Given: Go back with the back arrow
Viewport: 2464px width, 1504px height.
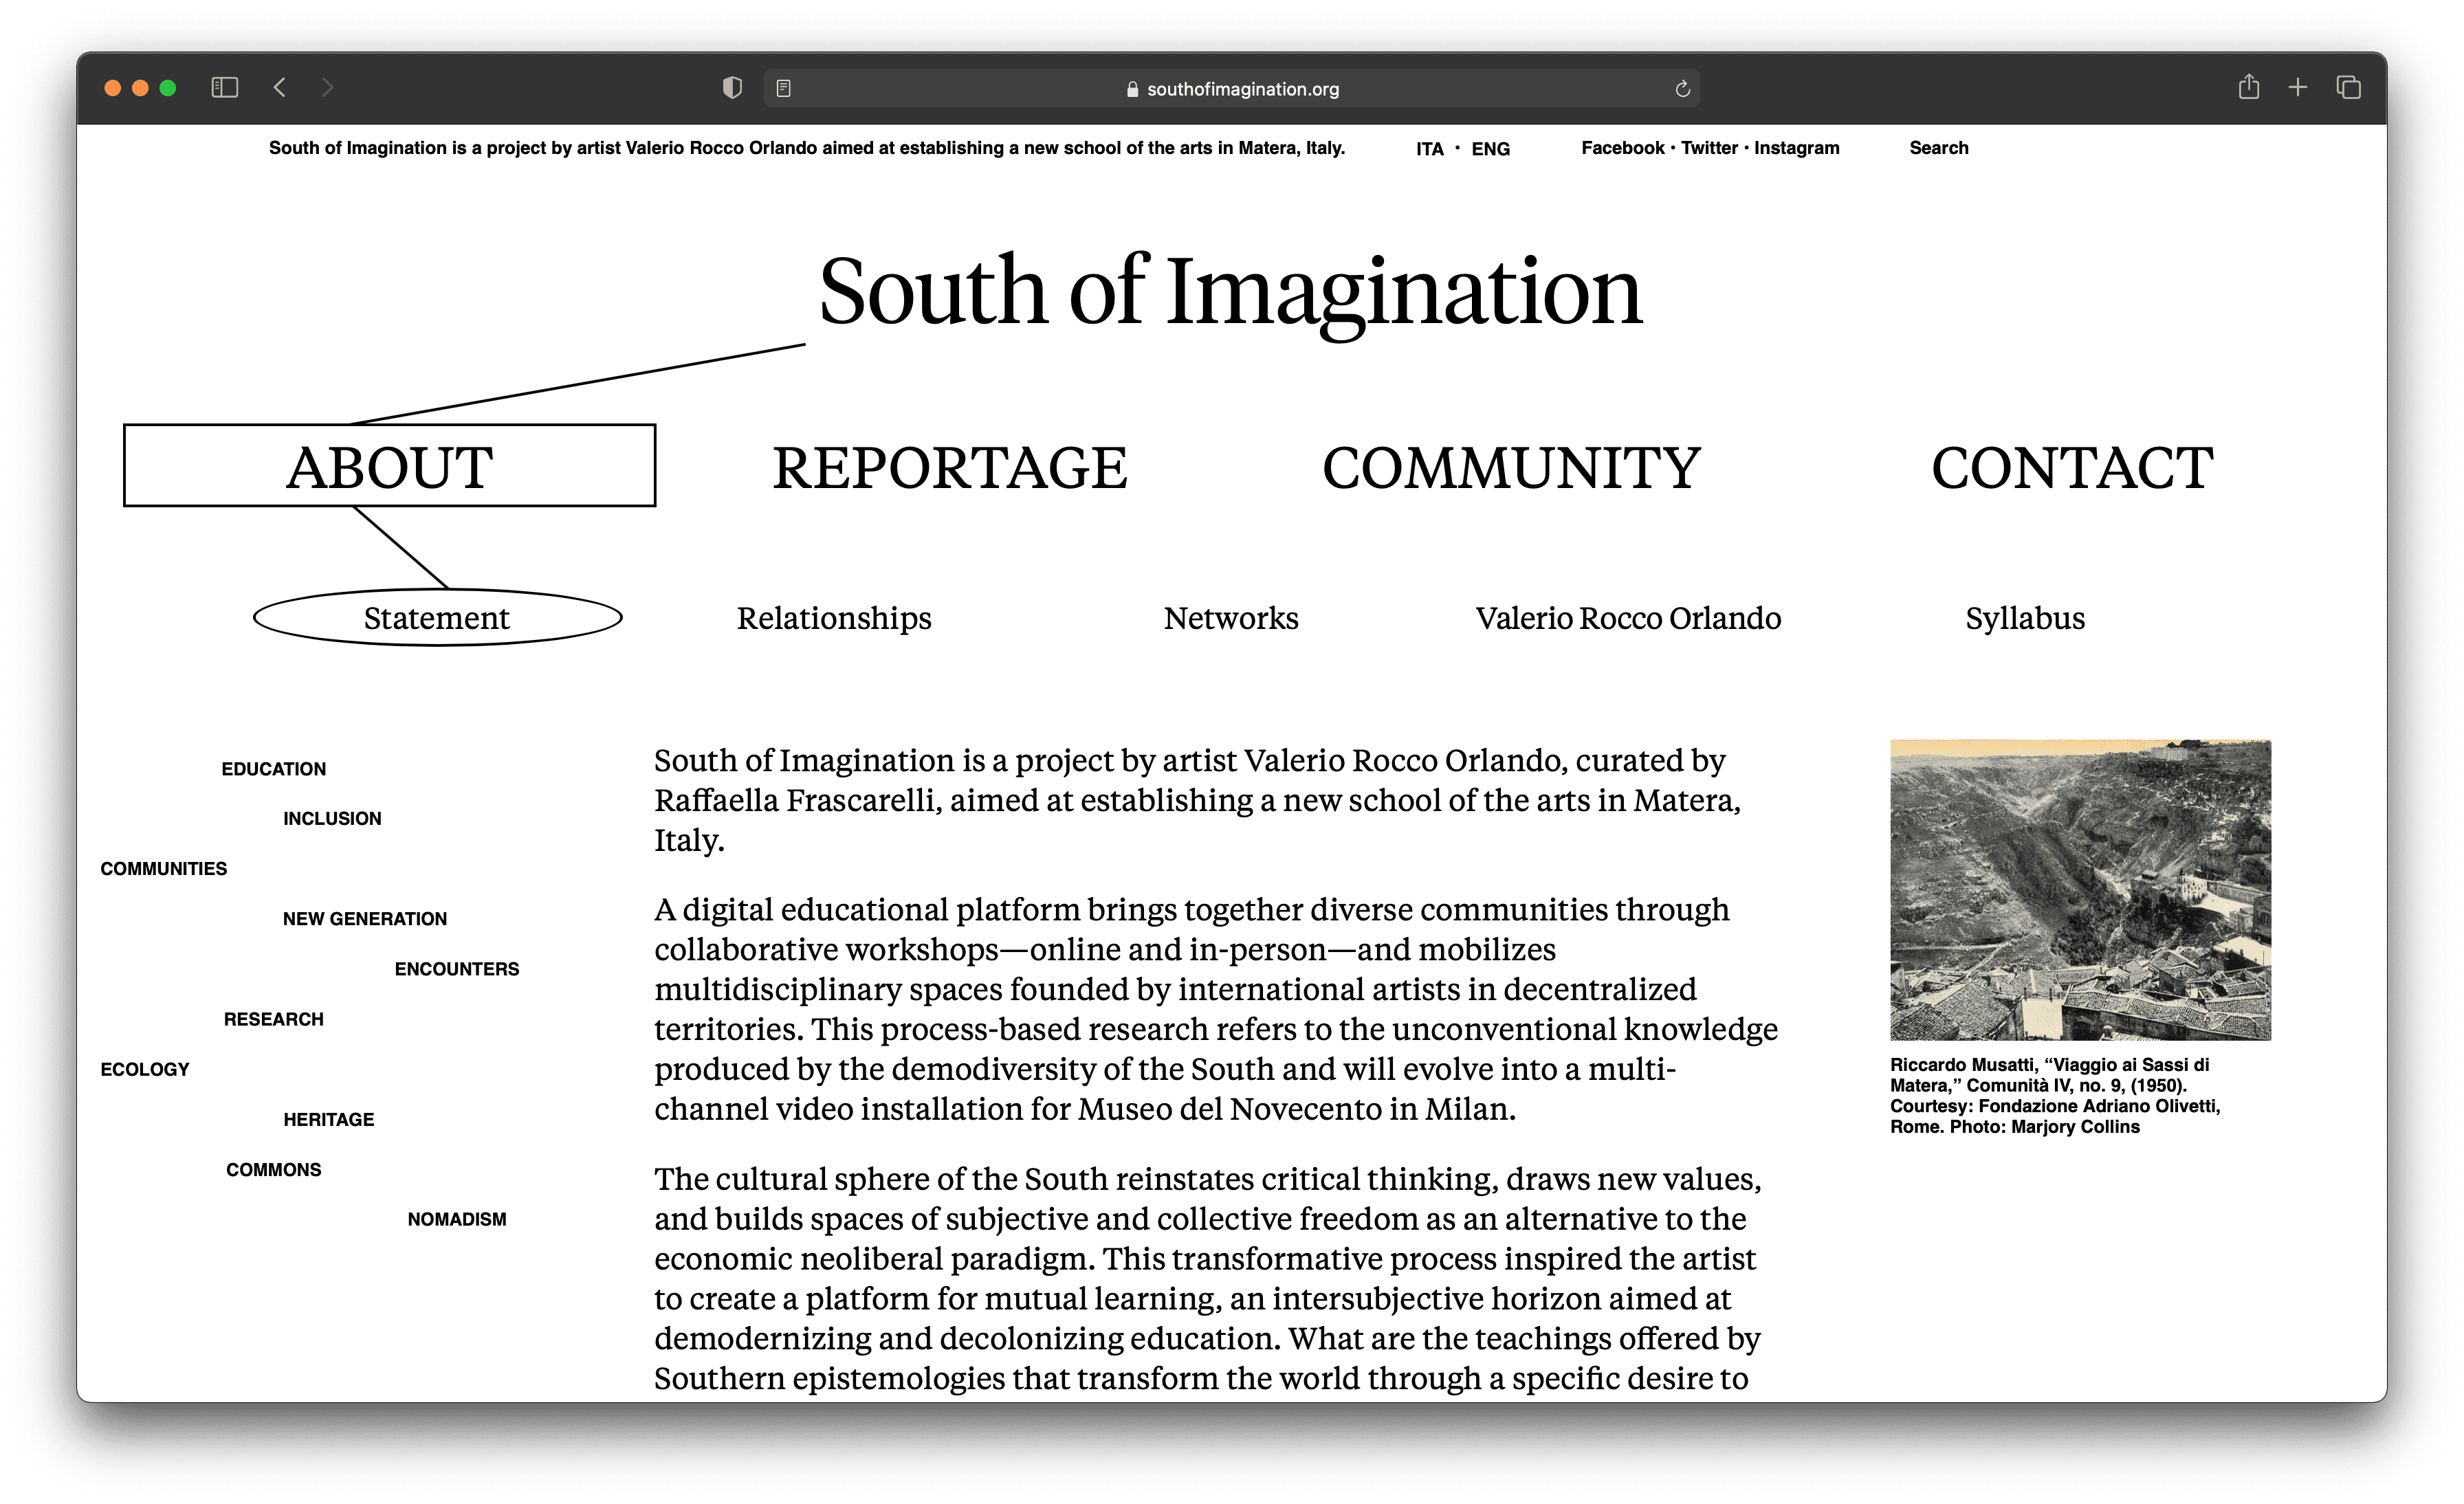Looking at the screenshot, I should tap(280, 88).
